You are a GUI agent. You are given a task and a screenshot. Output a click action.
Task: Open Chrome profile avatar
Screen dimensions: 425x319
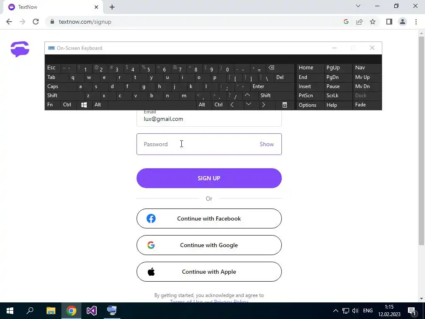(403, 22)
